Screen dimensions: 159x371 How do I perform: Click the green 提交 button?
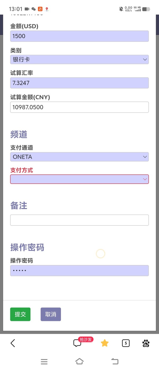point(20,314)
